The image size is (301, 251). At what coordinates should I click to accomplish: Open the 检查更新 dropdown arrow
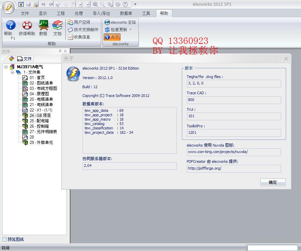click(131, 29)
